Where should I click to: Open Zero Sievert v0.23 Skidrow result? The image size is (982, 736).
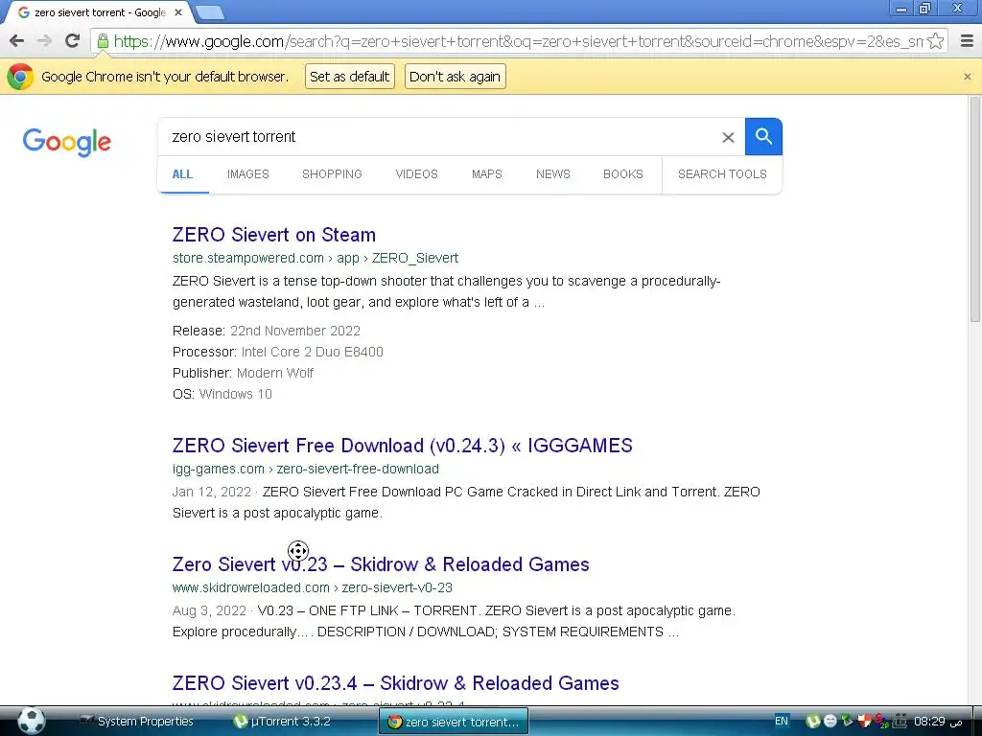380,564
